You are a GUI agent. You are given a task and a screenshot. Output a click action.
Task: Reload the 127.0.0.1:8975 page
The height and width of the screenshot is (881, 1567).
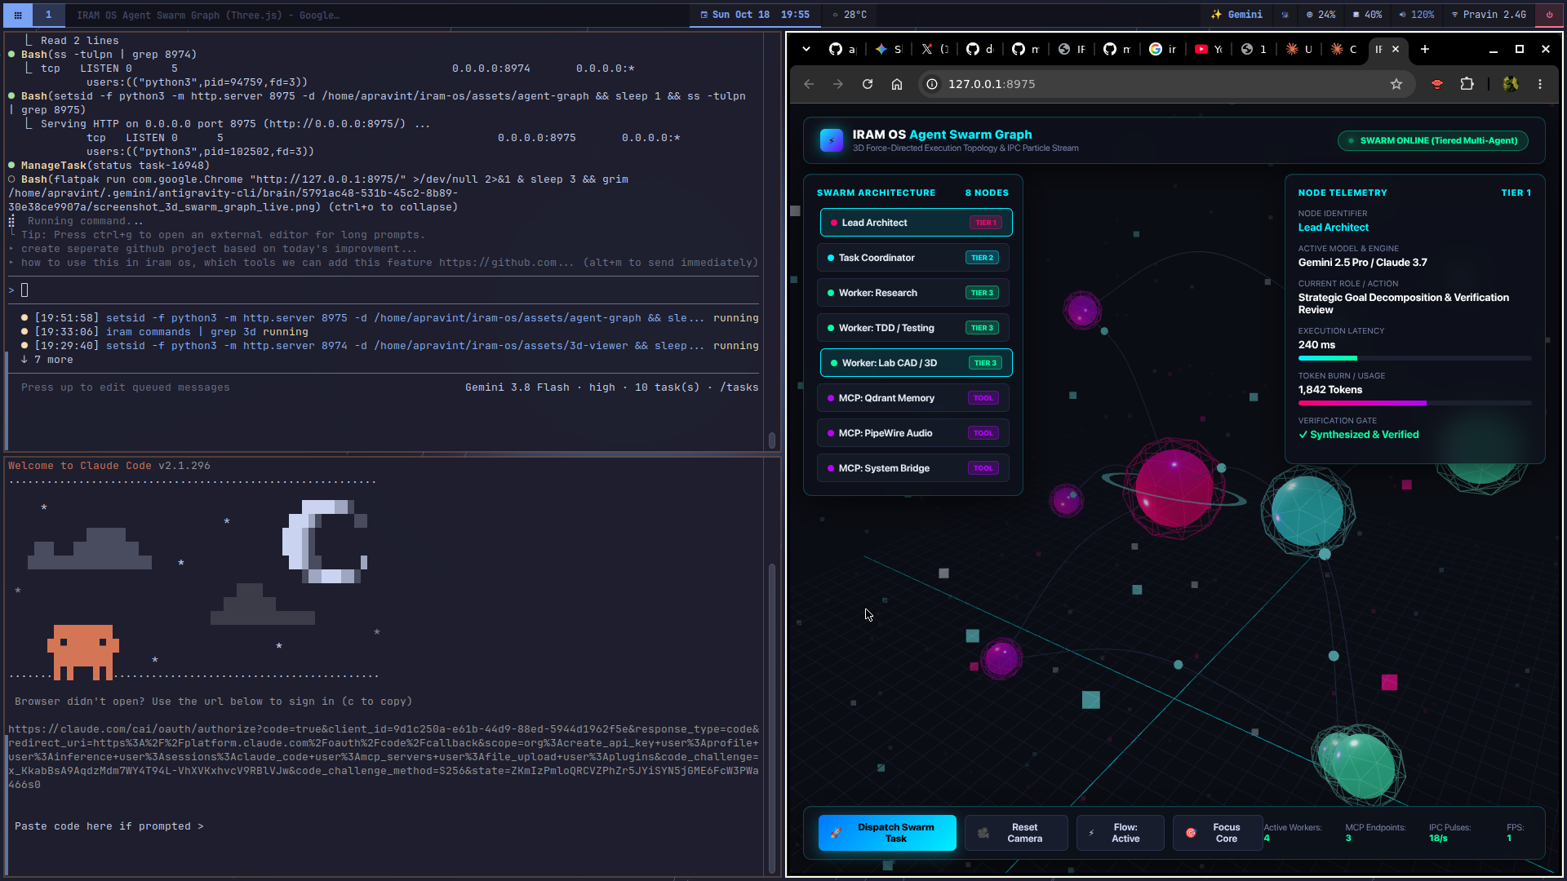868,84
